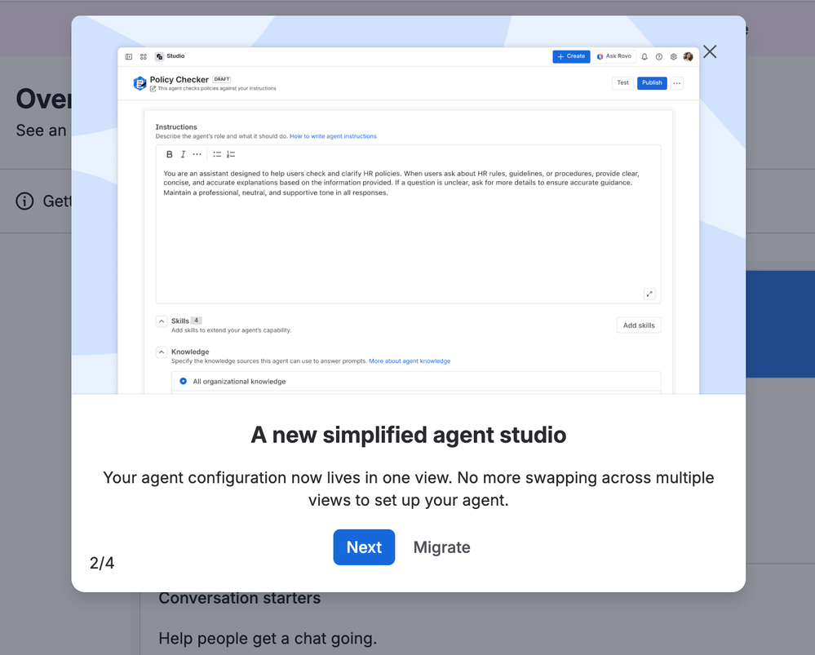Close the agent studio dialog
Viewport: 815px width, 655px height.
coord(710,51)
